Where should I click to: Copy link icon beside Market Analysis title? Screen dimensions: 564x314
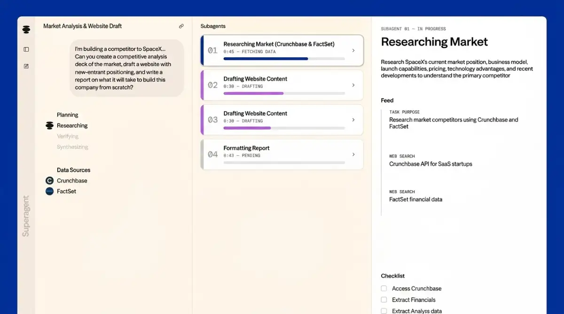pos(181,26)
